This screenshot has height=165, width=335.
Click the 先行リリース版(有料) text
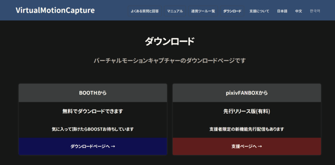point(247,111)
